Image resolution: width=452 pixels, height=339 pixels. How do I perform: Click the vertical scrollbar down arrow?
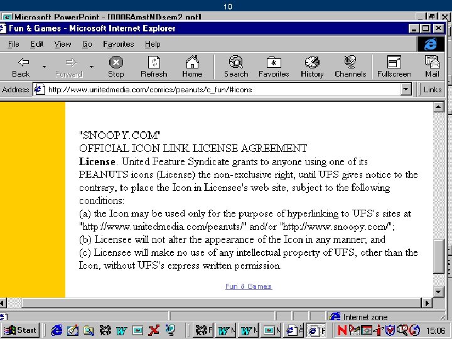pyautogui.click(x=438, y=292)
